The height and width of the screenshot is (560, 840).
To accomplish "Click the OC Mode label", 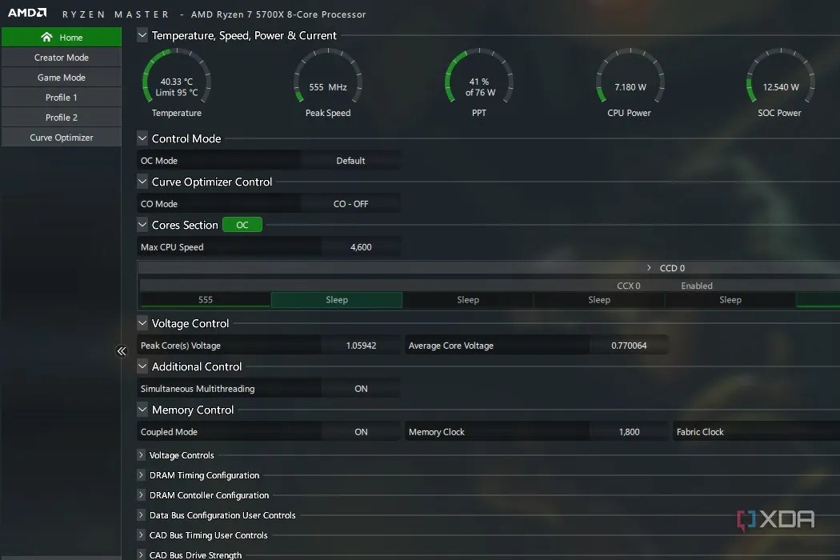I will click(158, 160).
